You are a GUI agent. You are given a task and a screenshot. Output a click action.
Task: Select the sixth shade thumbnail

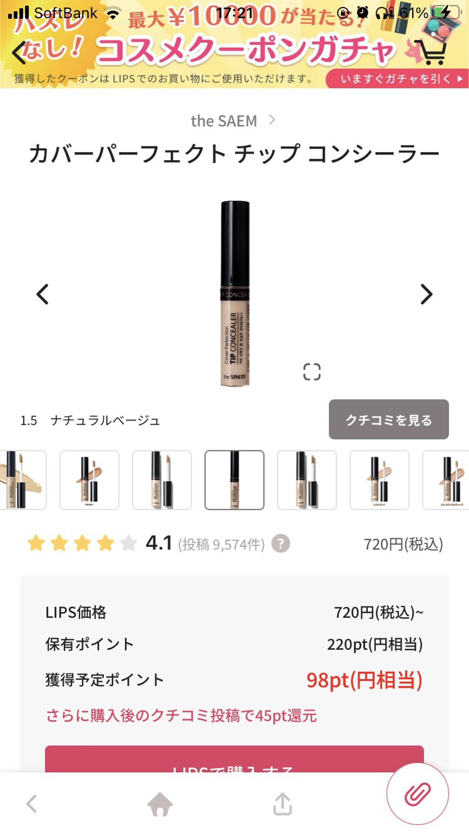point(379,480)
